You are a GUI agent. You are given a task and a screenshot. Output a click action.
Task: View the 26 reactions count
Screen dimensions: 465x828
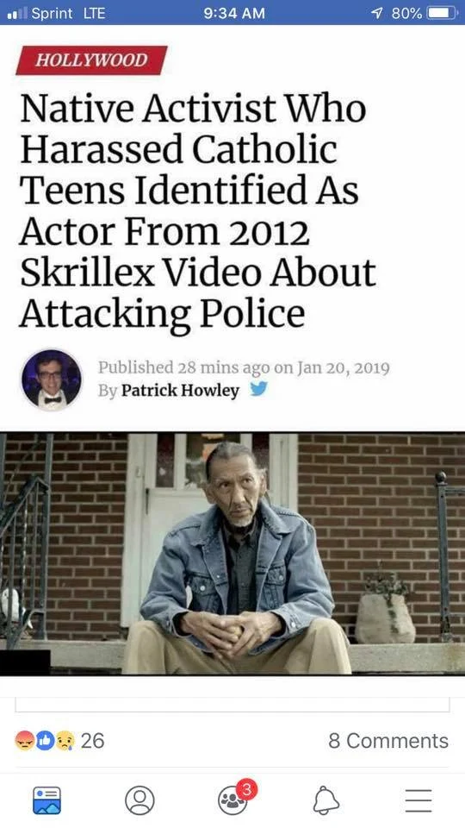tap(92, 740)
